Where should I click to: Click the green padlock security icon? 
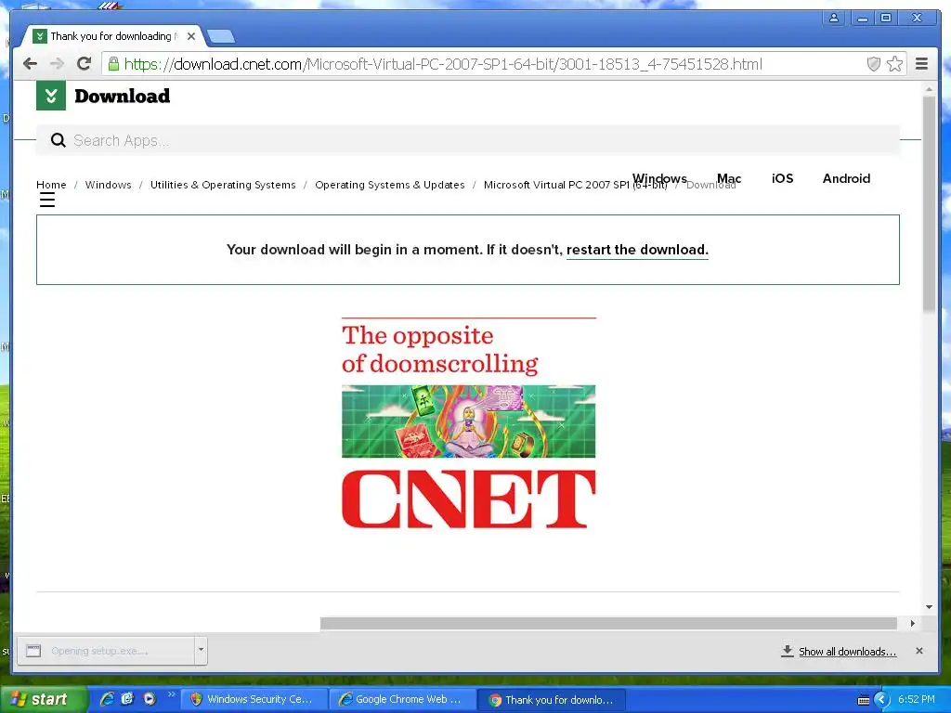click(x=113, y=64)
